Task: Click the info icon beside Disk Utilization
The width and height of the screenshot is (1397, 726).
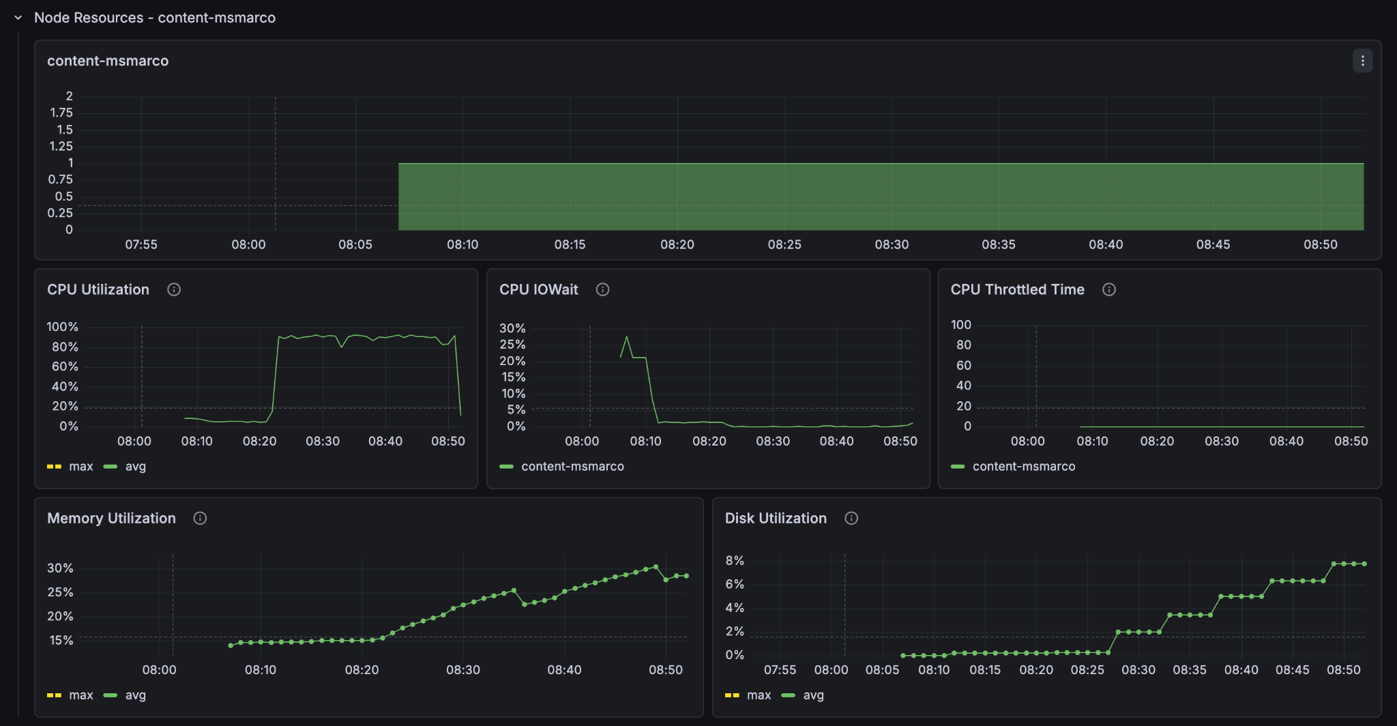Action: pyautogui.click(x=851, y=519)
